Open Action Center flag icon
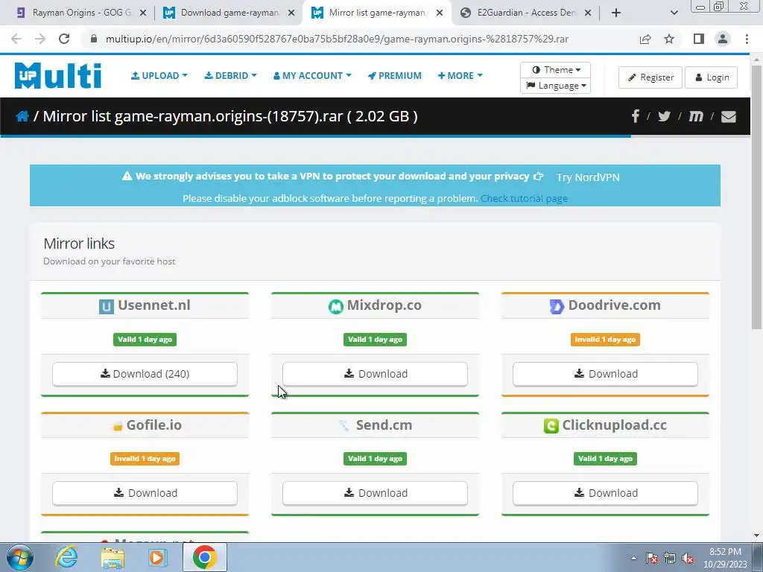Image resolution: width=763 pixels, height=572 pixels. pos(652,559)
